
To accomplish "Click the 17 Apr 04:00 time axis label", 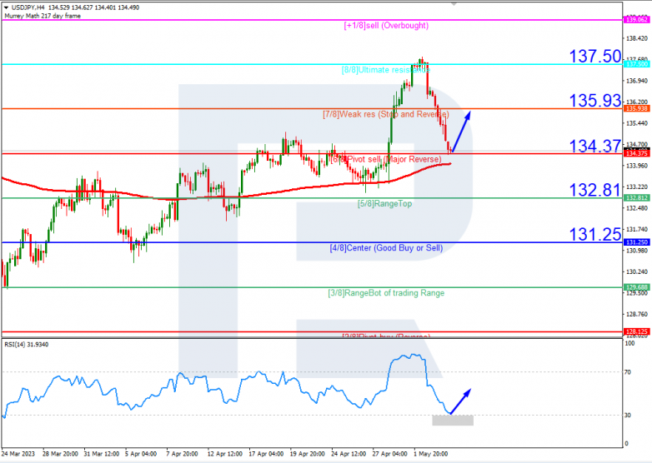I will click(x=266, y=454).
